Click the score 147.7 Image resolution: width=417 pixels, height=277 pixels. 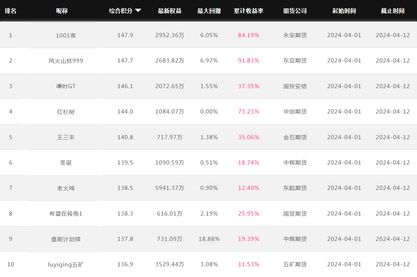[x=125, y=60]
